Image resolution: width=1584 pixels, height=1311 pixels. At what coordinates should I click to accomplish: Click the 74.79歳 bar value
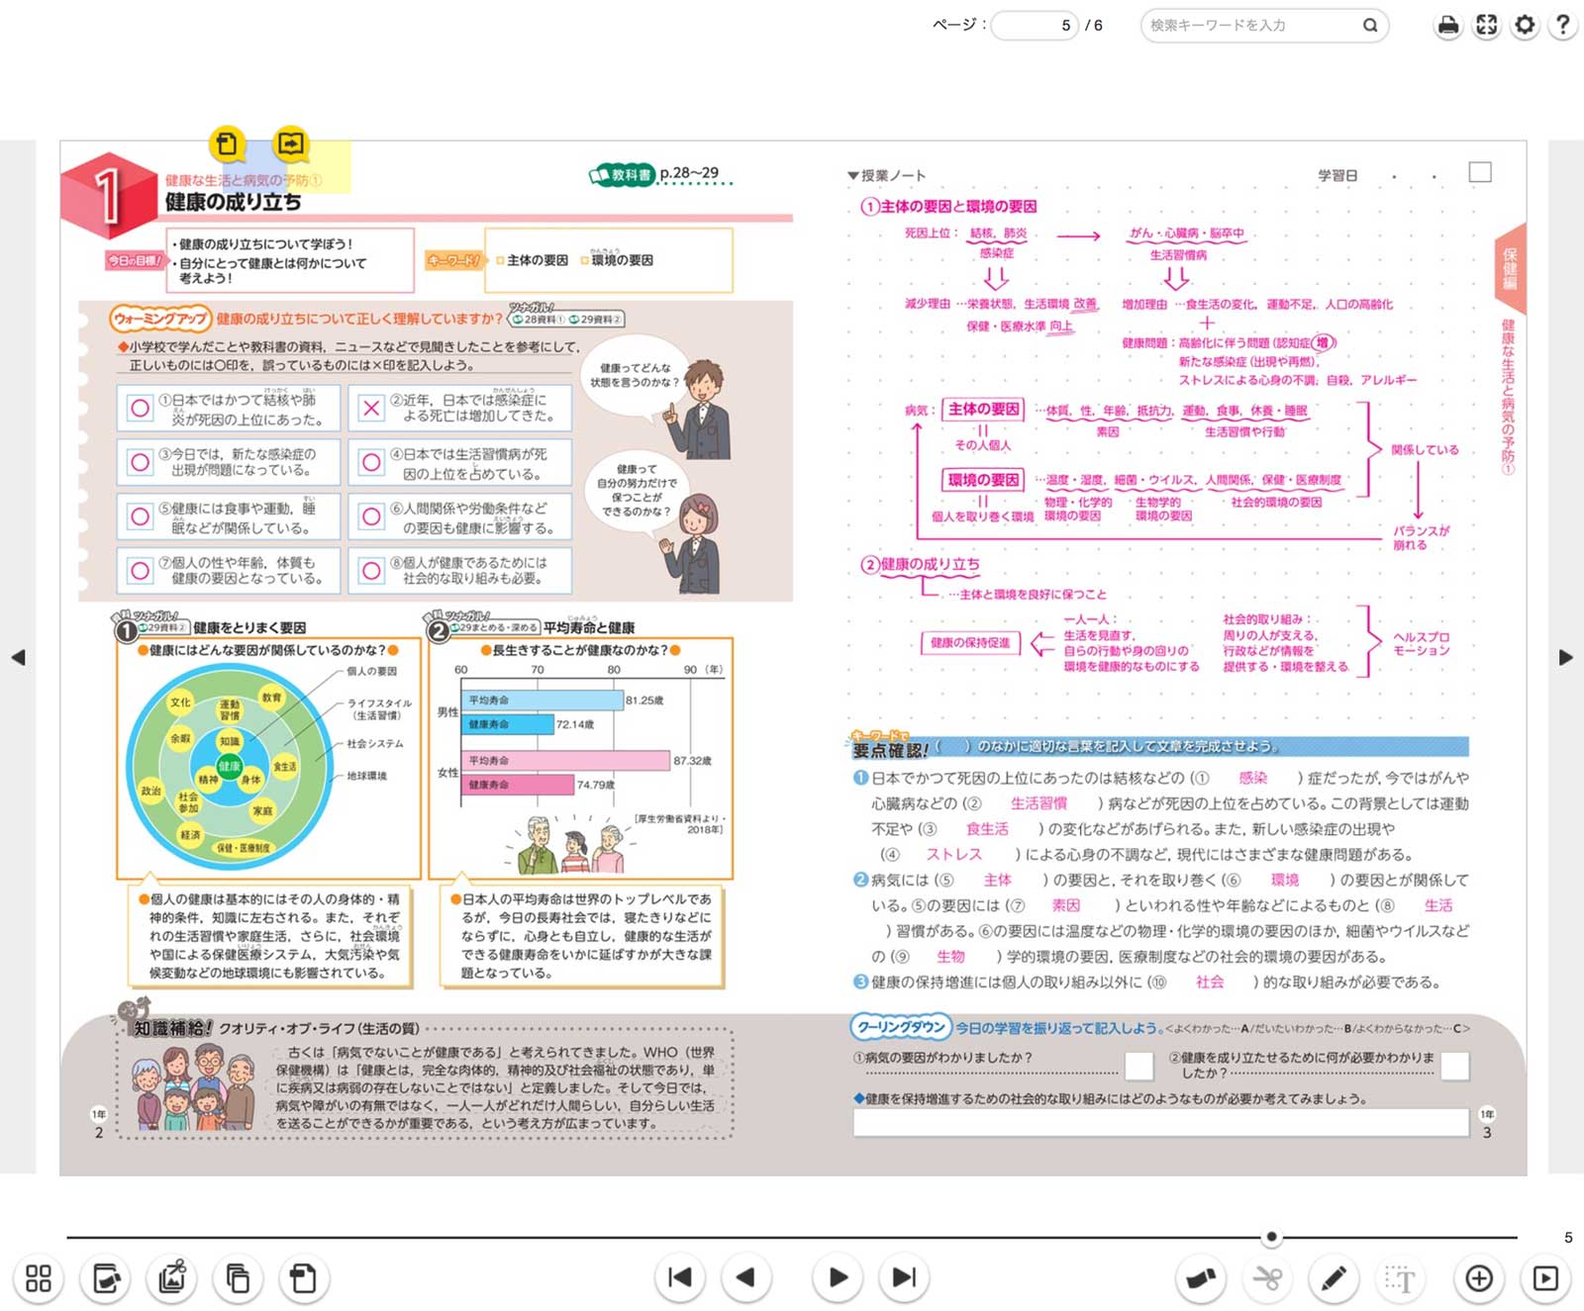point(596,785)
